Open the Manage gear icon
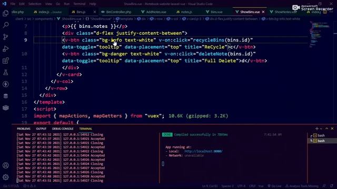Screen dimensions: 337x189 [6, 177]
